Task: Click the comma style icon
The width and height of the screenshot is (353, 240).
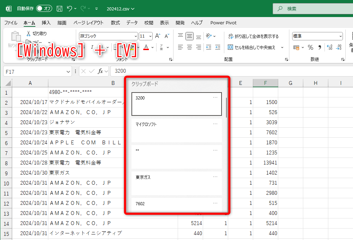Action: coord(320,48)
